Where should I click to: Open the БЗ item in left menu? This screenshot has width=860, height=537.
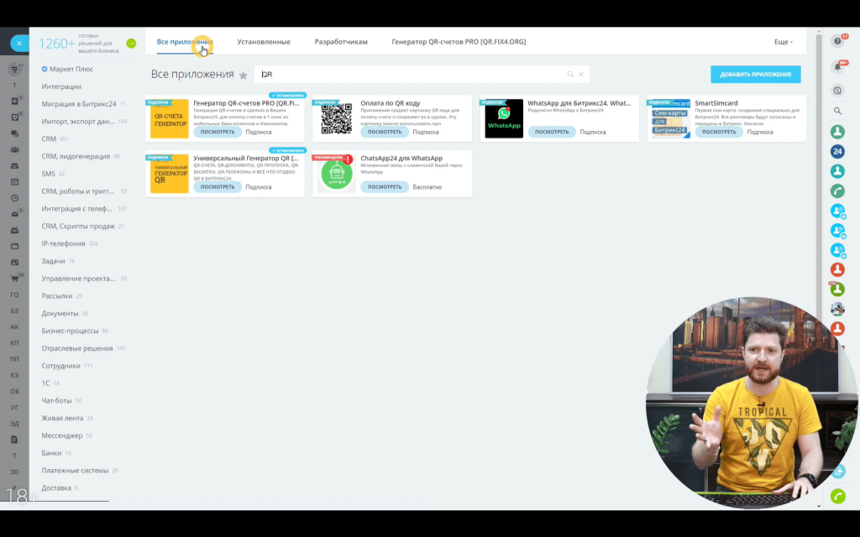[x=15, y=310]
